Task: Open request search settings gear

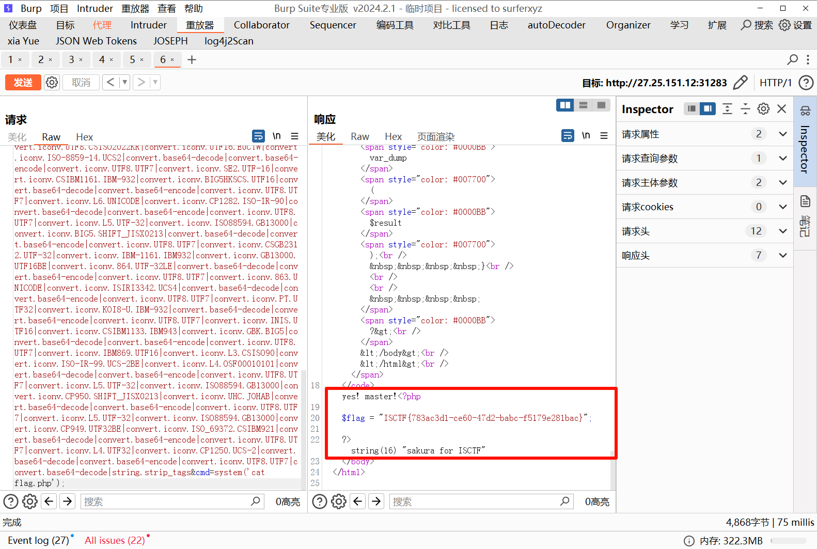Action: (x=30, y=501)
